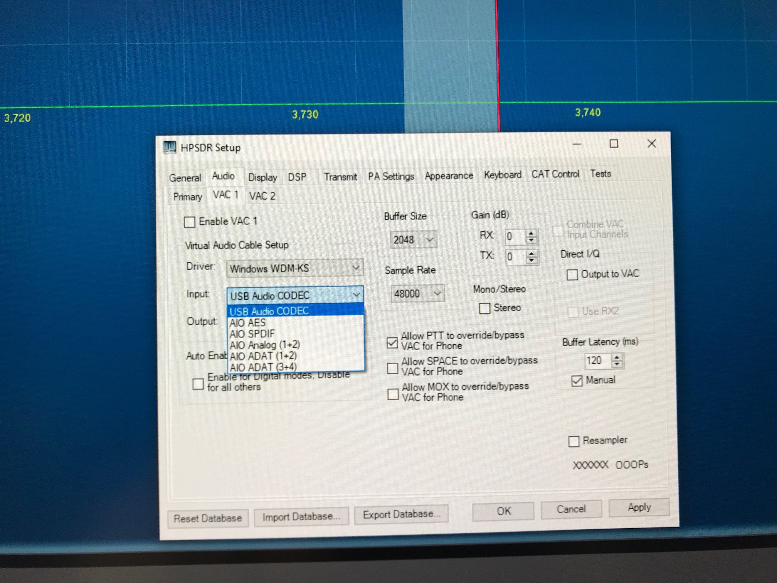
Task: Select AIO SPDIF from the input list
Action: (252, 334)
